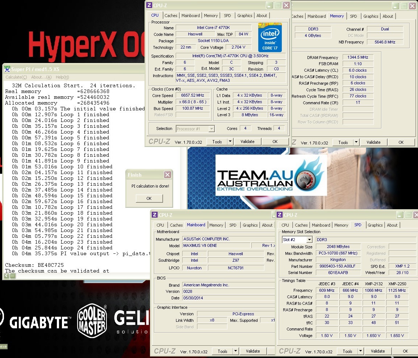This screenshot has width=418, height=358.
Task: Click Validate button in Mainboard window
Action: (253, 351)
